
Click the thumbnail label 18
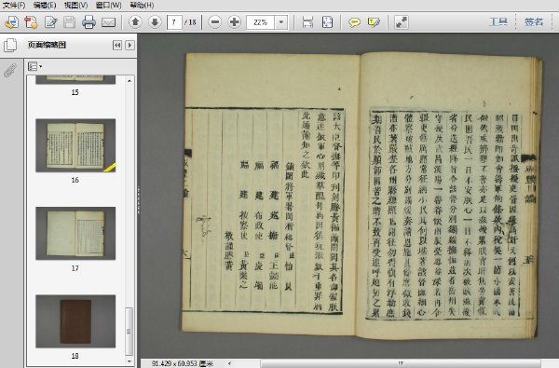(75, 356)
